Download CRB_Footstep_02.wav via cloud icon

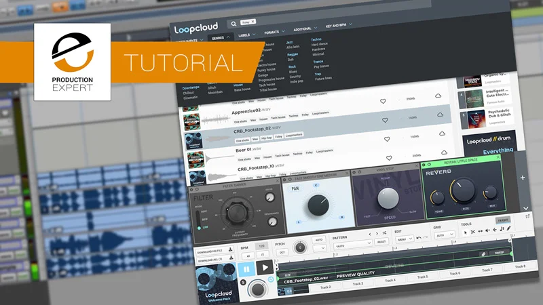[440, 114]
